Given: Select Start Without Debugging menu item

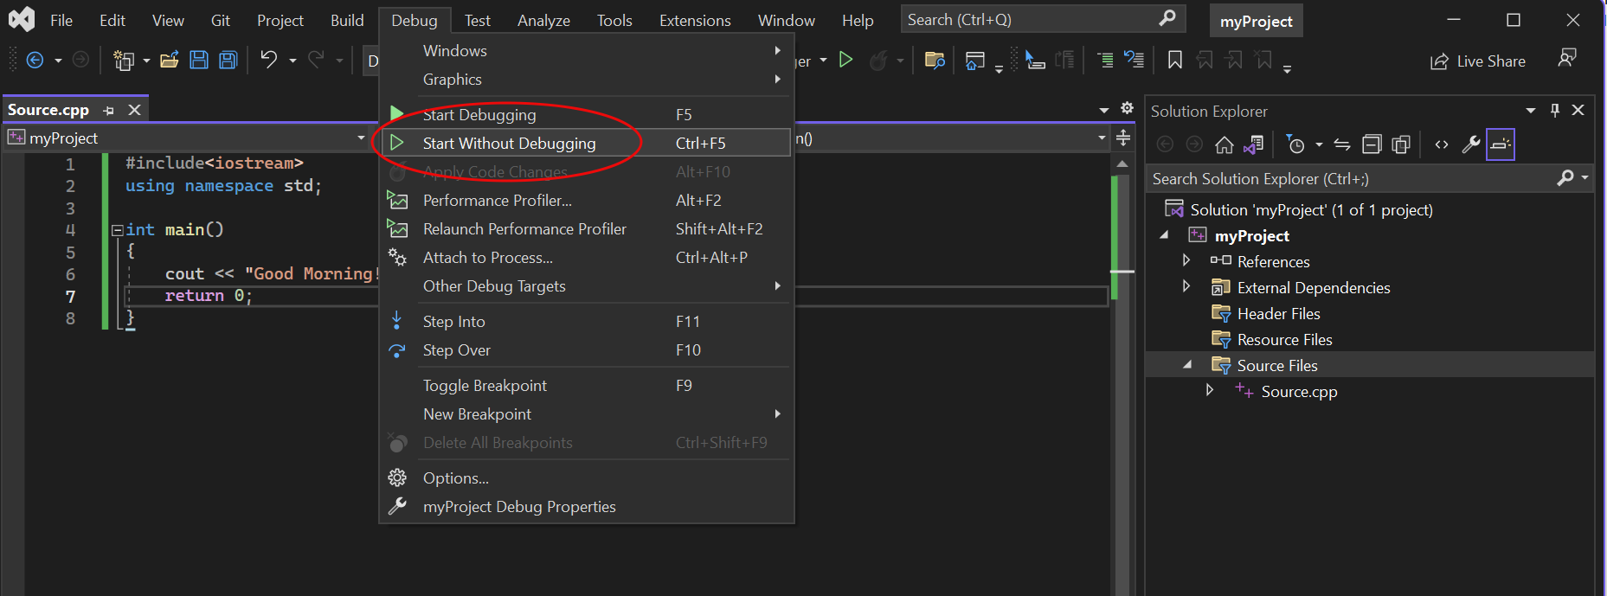Looking at the screenshot, I should tap(586, 144).
